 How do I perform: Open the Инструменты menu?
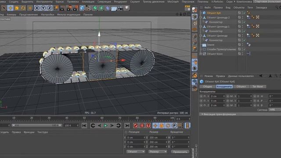(x=44, y=2)
